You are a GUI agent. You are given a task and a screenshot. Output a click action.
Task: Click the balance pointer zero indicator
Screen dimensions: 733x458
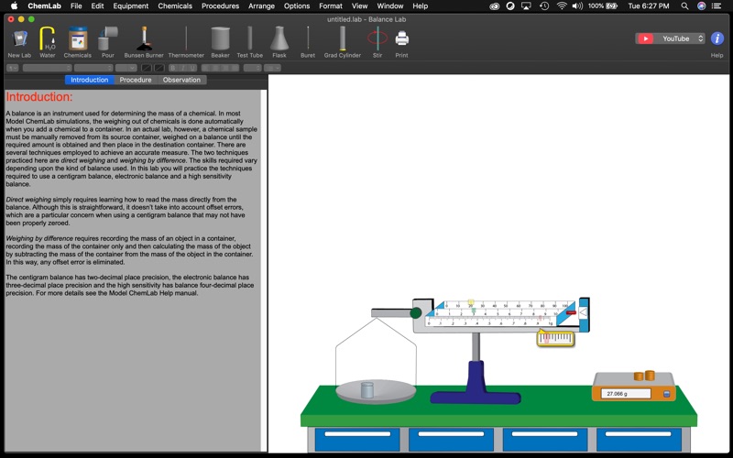tap(584, 312)
